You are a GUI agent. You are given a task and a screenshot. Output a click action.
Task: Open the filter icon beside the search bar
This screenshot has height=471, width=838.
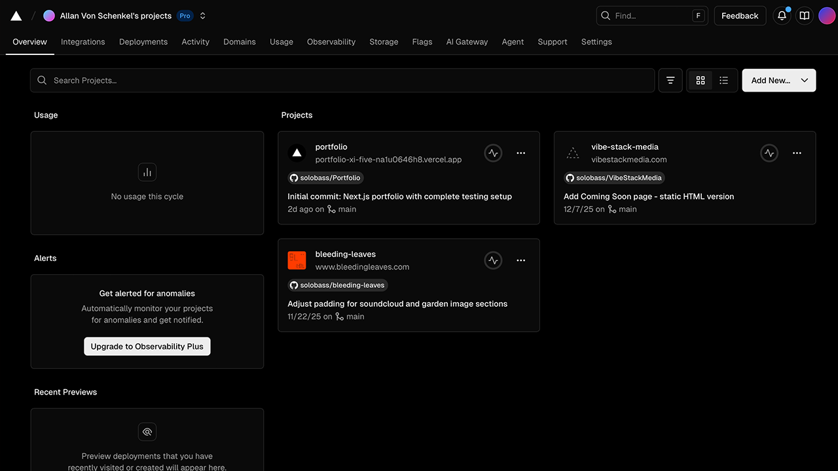point(670,80)
